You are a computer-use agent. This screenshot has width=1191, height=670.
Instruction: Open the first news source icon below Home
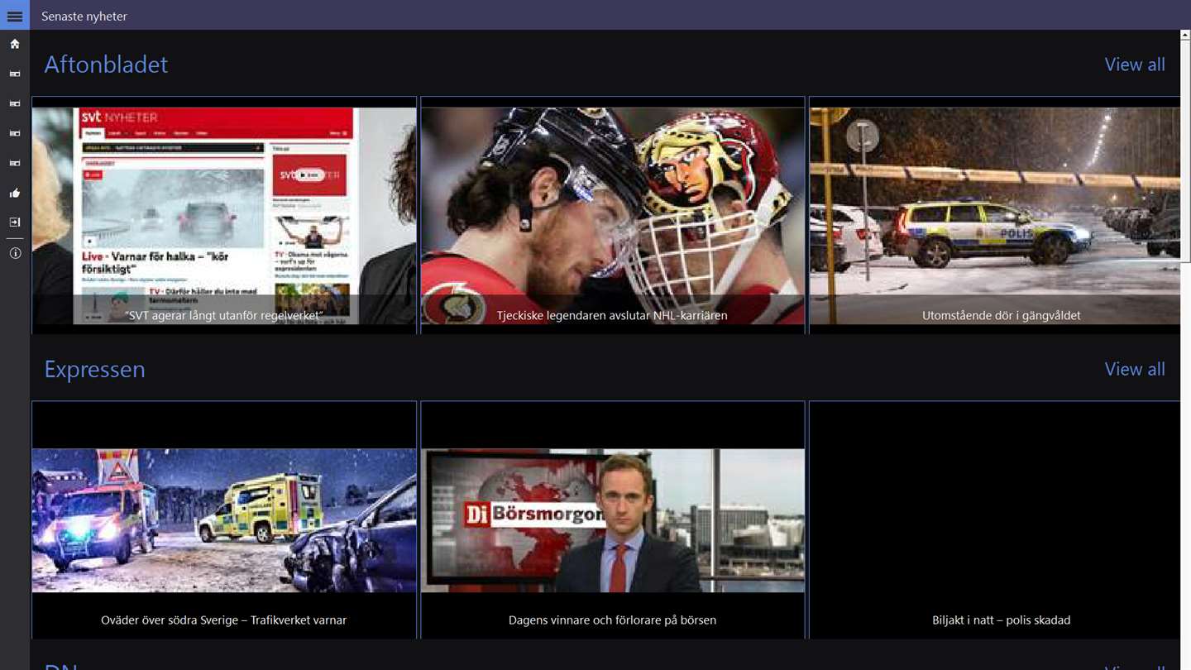pyautogui.click(x=15, y=74)
